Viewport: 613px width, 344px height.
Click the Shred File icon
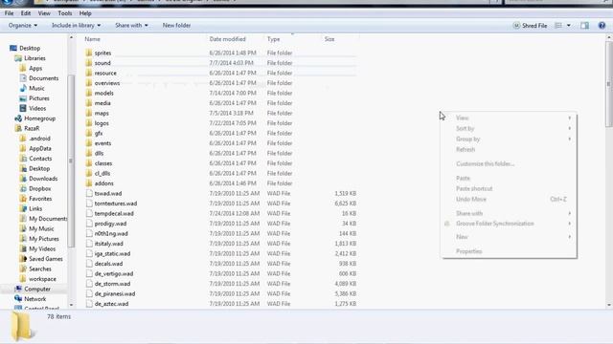(516, 26)
